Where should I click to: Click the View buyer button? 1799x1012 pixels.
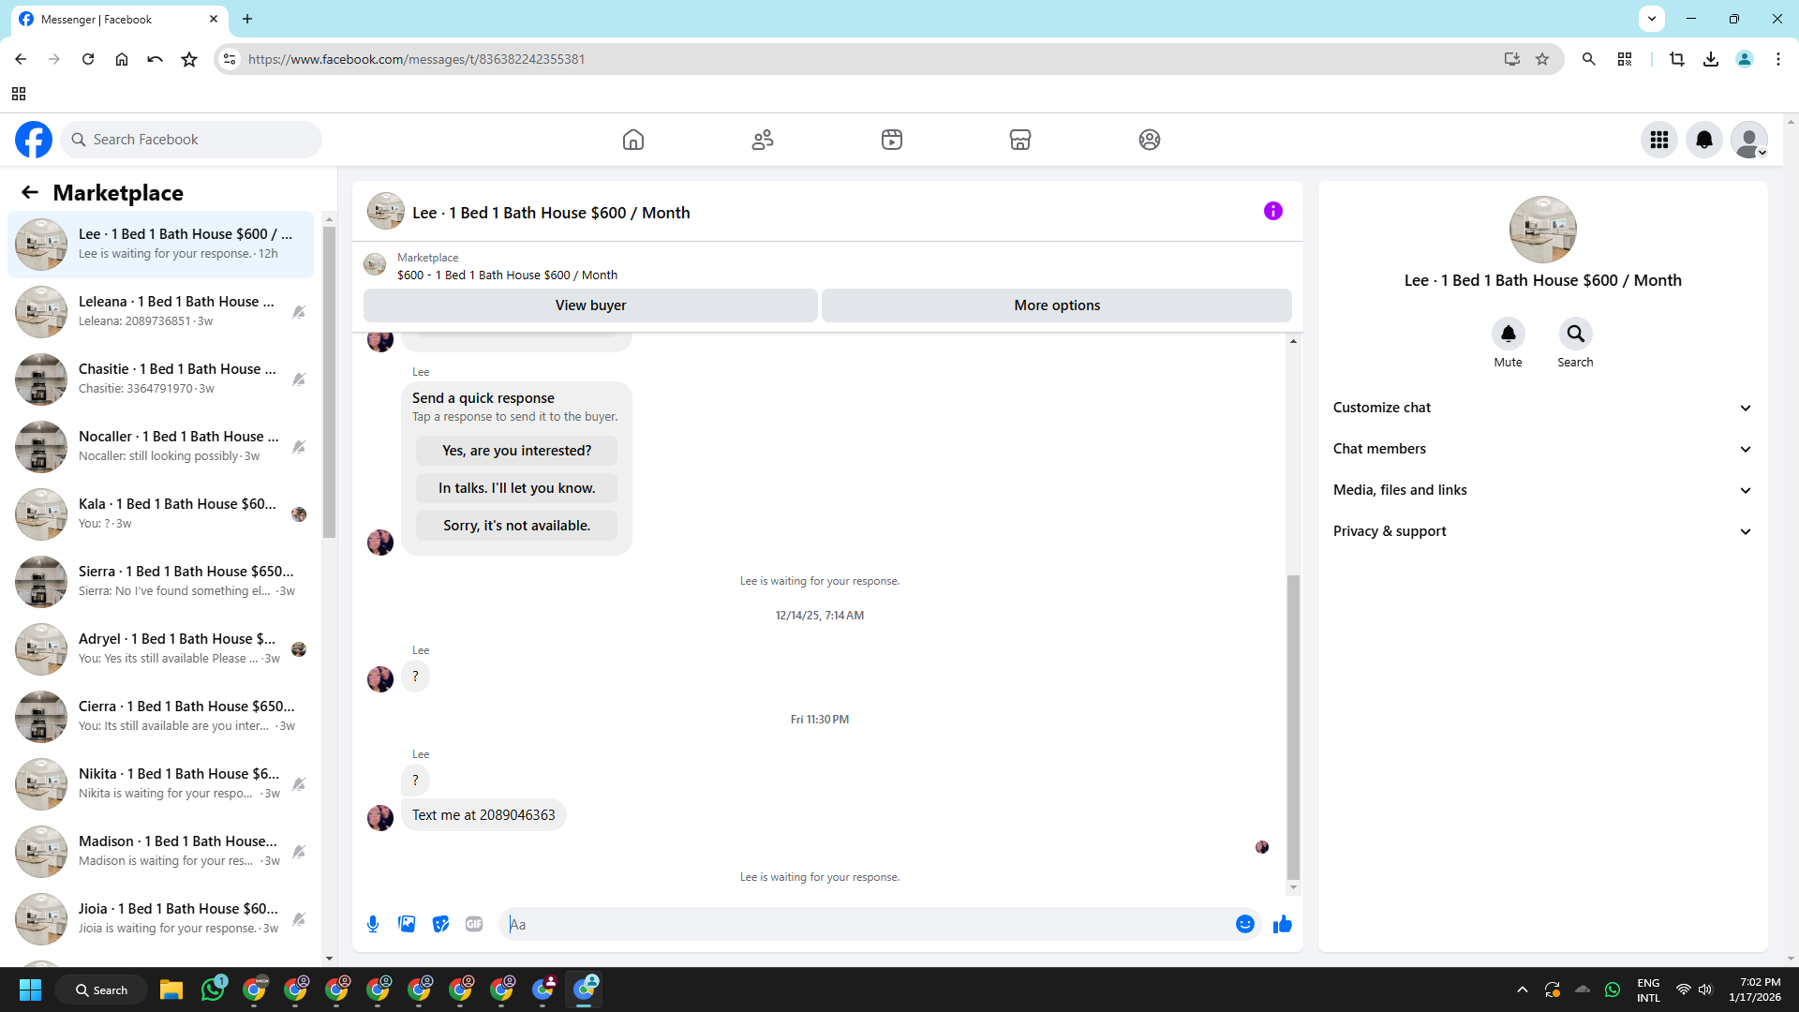(590, 305)
